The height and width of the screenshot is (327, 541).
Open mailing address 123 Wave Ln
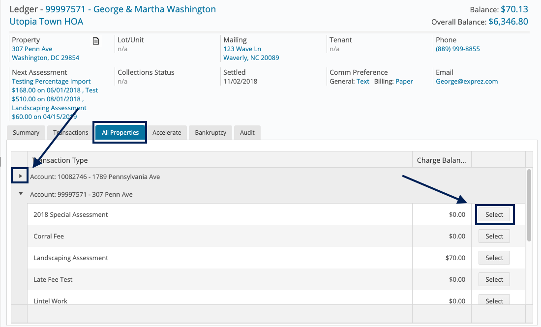(242, 49)
